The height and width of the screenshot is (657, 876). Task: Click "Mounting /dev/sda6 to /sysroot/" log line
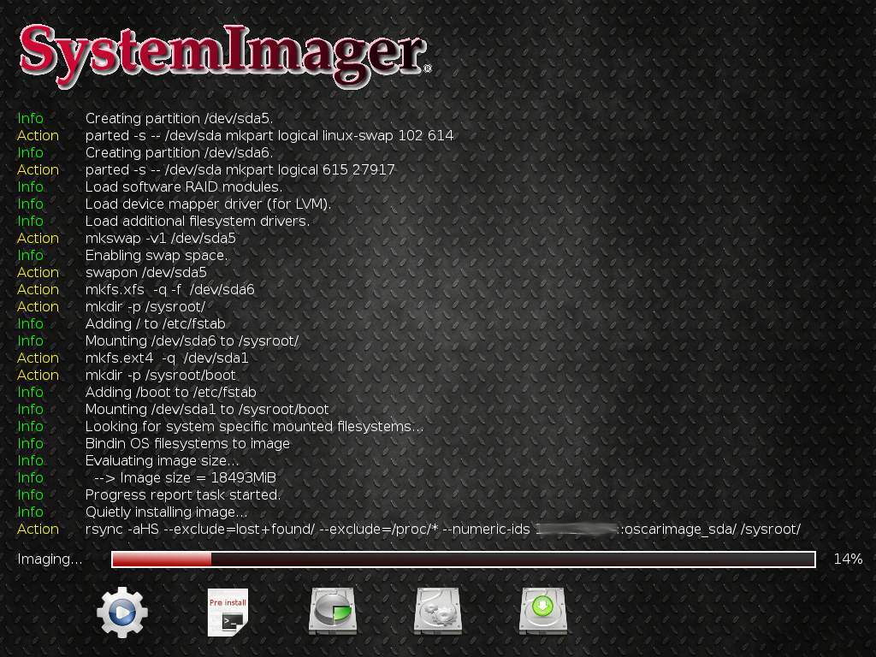pos(192,340)
